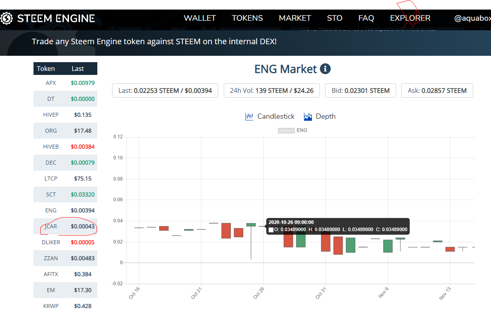Select the AFITX token row
This screenshot has height=314, width=491.
[65, 274]
